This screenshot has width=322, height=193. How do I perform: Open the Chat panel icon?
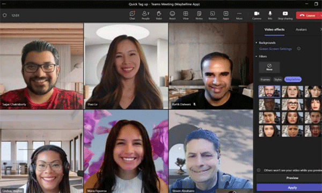[x=132, y=16]
